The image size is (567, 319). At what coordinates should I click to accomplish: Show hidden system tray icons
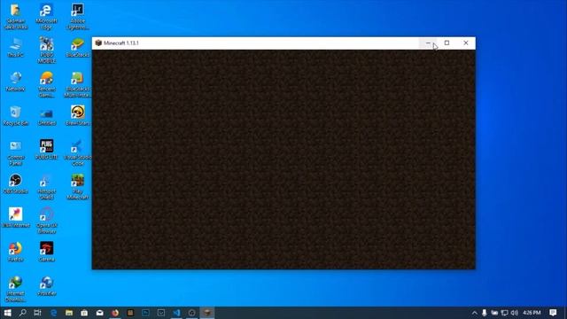[x=475, y=313]
